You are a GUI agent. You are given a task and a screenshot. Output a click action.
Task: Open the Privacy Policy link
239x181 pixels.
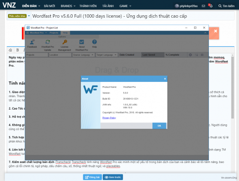coord(109,118)
